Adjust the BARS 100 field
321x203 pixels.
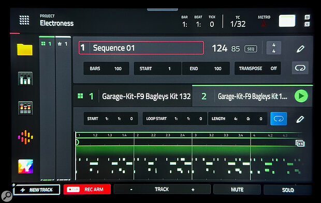click(106, 68)
